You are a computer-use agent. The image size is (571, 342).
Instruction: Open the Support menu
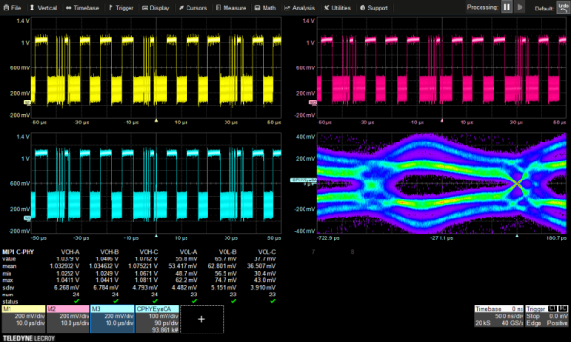pyautogui.click(x=374, y=8)
